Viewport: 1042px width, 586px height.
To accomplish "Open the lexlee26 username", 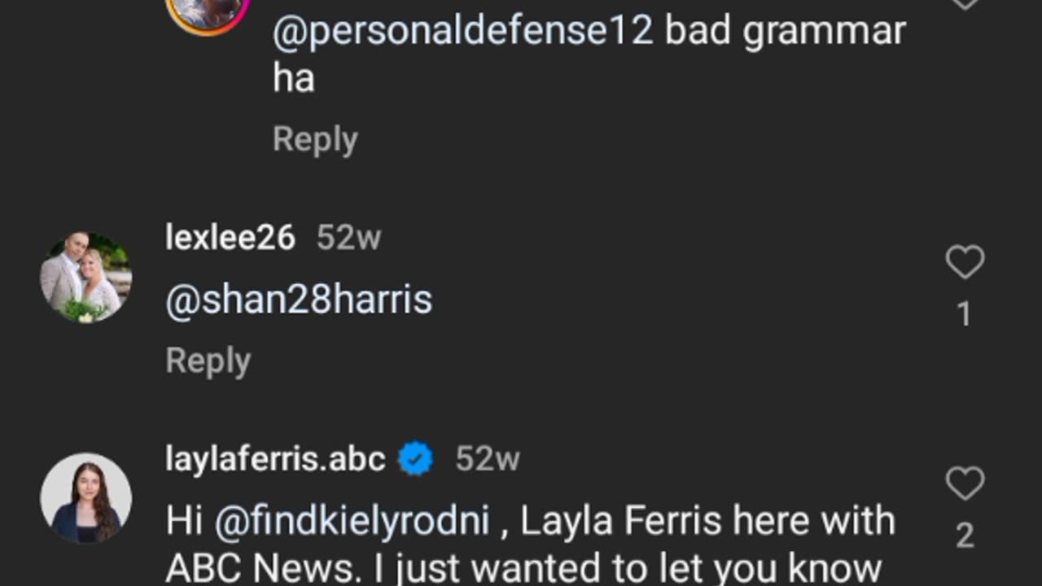I will pyautogui.click(x=230, y=238).
